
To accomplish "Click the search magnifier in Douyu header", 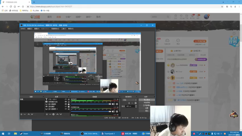I will coord(168,17).
